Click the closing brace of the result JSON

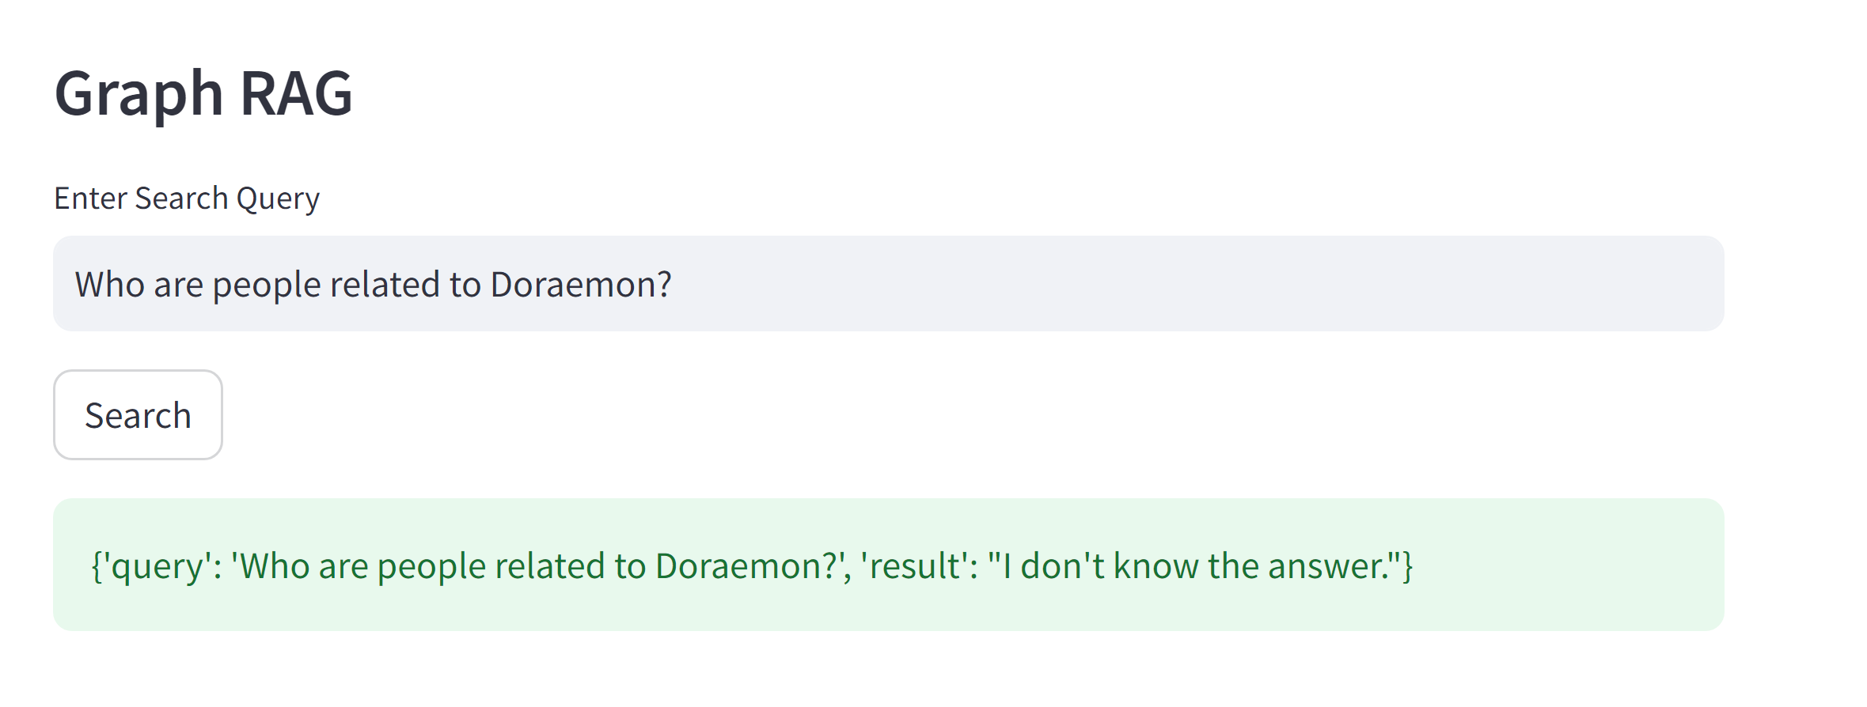[x=1405, y=565]
